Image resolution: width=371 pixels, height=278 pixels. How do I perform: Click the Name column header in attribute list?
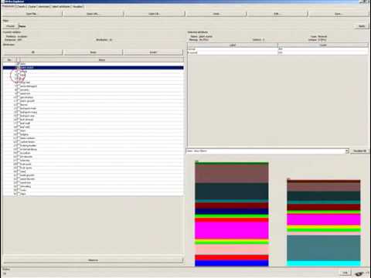tap(102, 59)
